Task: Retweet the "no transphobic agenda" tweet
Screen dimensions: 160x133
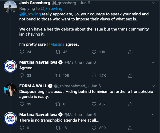Action: pos(58,128)
